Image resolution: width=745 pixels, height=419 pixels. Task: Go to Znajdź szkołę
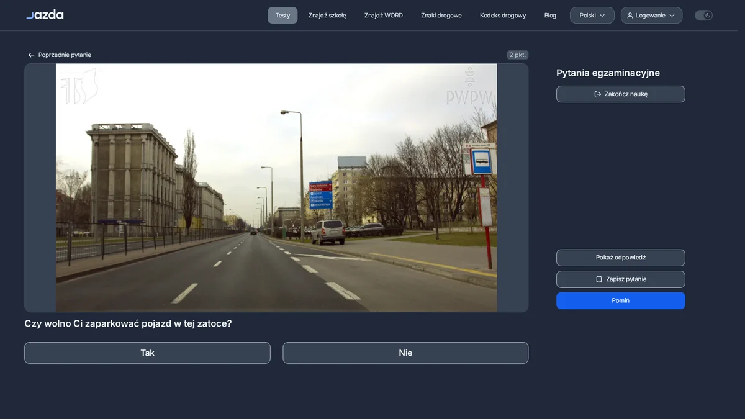pyautogui.click(x=327, y=16)
